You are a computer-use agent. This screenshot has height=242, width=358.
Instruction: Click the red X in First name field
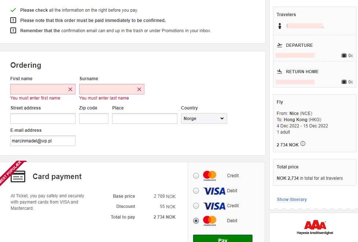[70, 89]
